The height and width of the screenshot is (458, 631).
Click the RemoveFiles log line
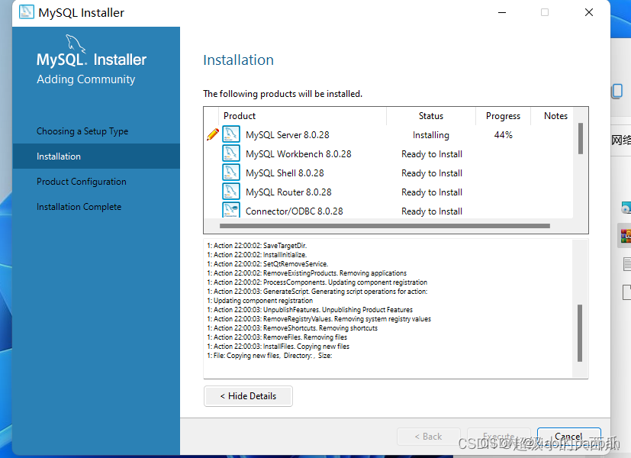pyautogui.click(x=277, y=337)
